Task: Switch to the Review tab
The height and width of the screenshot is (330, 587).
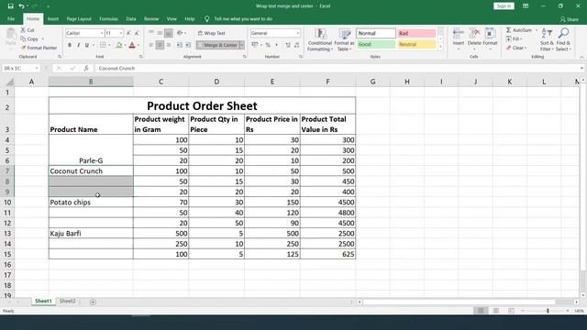Action: pyautogui.click(x=151, y=18)
